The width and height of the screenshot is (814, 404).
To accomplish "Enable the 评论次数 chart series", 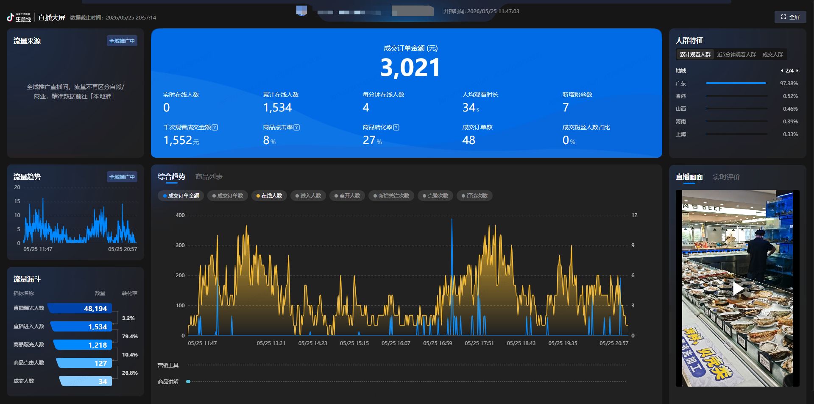I will (474, 196).
